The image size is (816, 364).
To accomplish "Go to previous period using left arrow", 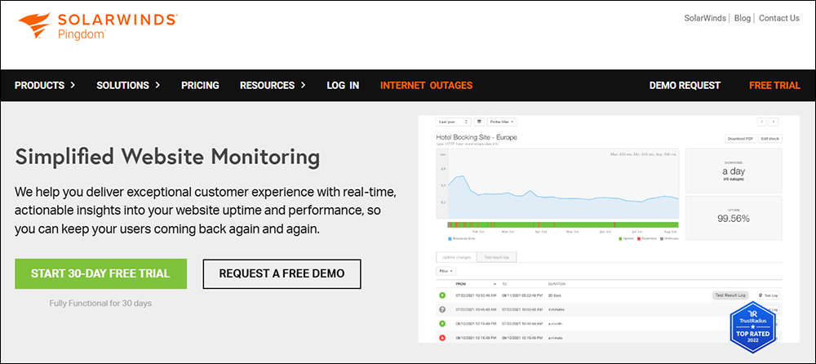I will (x=761, y=122).
